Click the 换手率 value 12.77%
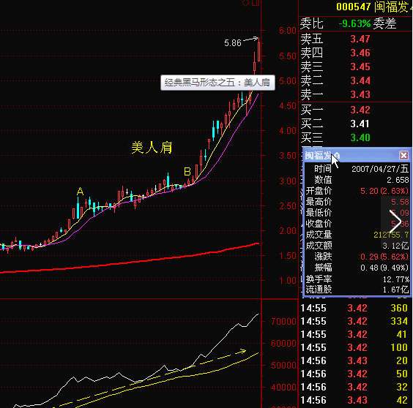 tap(396, 279)
